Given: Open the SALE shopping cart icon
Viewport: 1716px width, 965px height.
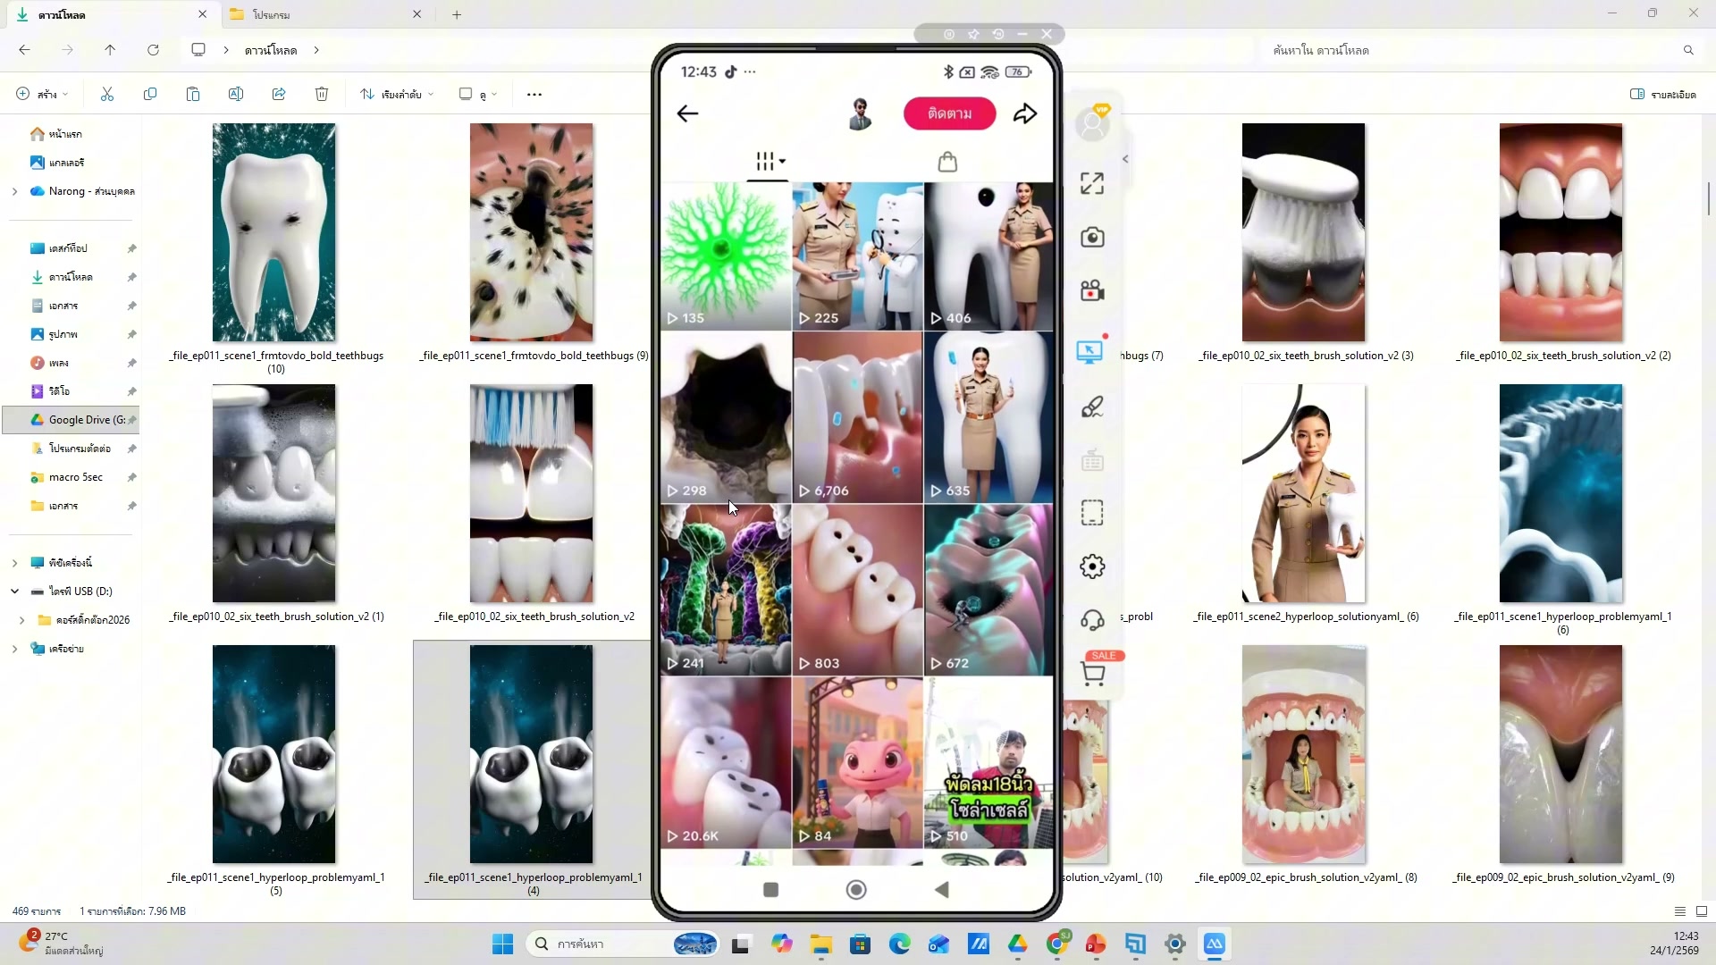Looking at the screenshot, I should tap(1093, 674).
